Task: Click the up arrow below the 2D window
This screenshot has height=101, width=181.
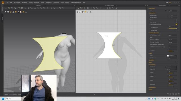Action: pyautogui.click(x=94, y=94)
